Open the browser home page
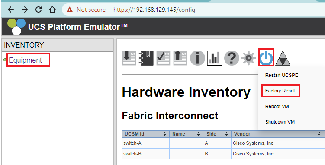325x165 pixels. click(x=52, y=10)
